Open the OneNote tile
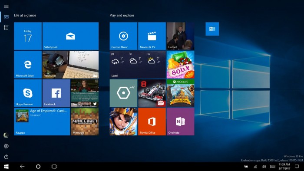Viewport: 304px width, 171px height. (181, 122)
